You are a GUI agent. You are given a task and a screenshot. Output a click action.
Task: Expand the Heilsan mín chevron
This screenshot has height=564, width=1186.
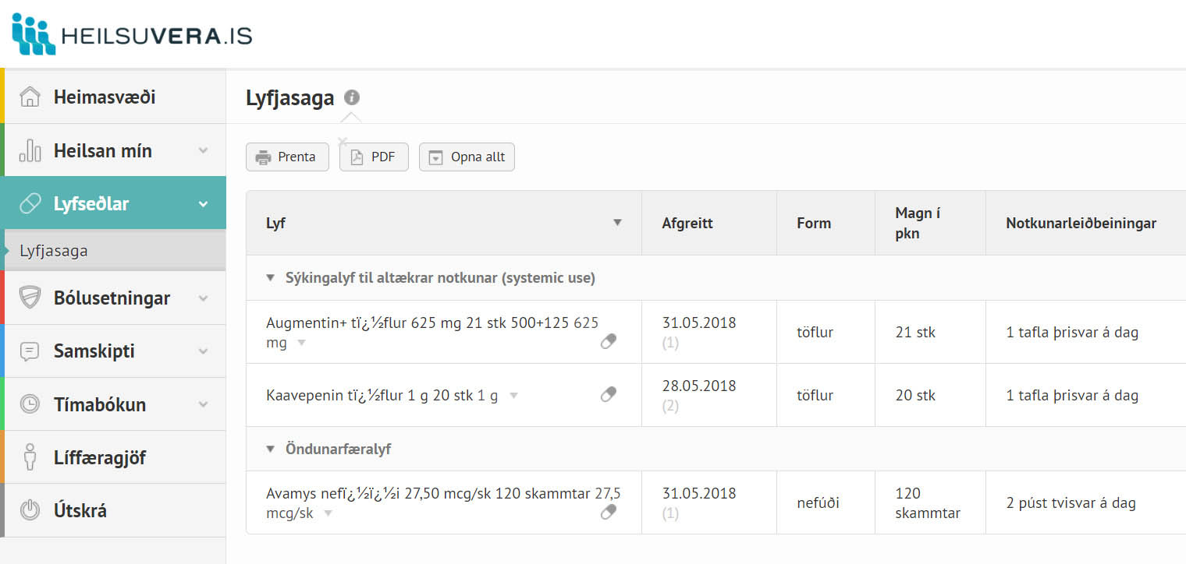coord(204,150)
